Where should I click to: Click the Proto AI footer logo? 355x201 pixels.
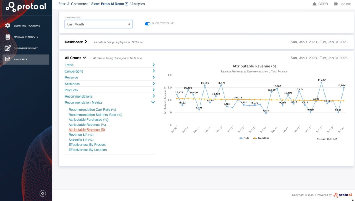[342, 195]
